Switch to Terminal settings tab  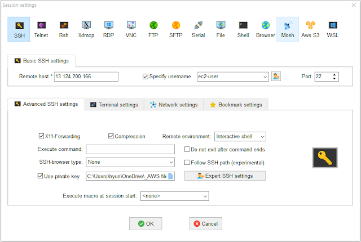[x=114, y=105]
